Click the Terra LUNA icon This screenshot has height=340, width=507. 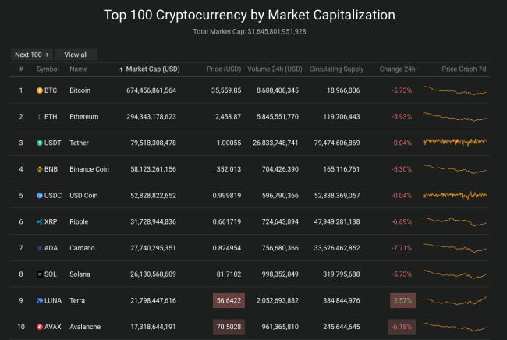40,300
